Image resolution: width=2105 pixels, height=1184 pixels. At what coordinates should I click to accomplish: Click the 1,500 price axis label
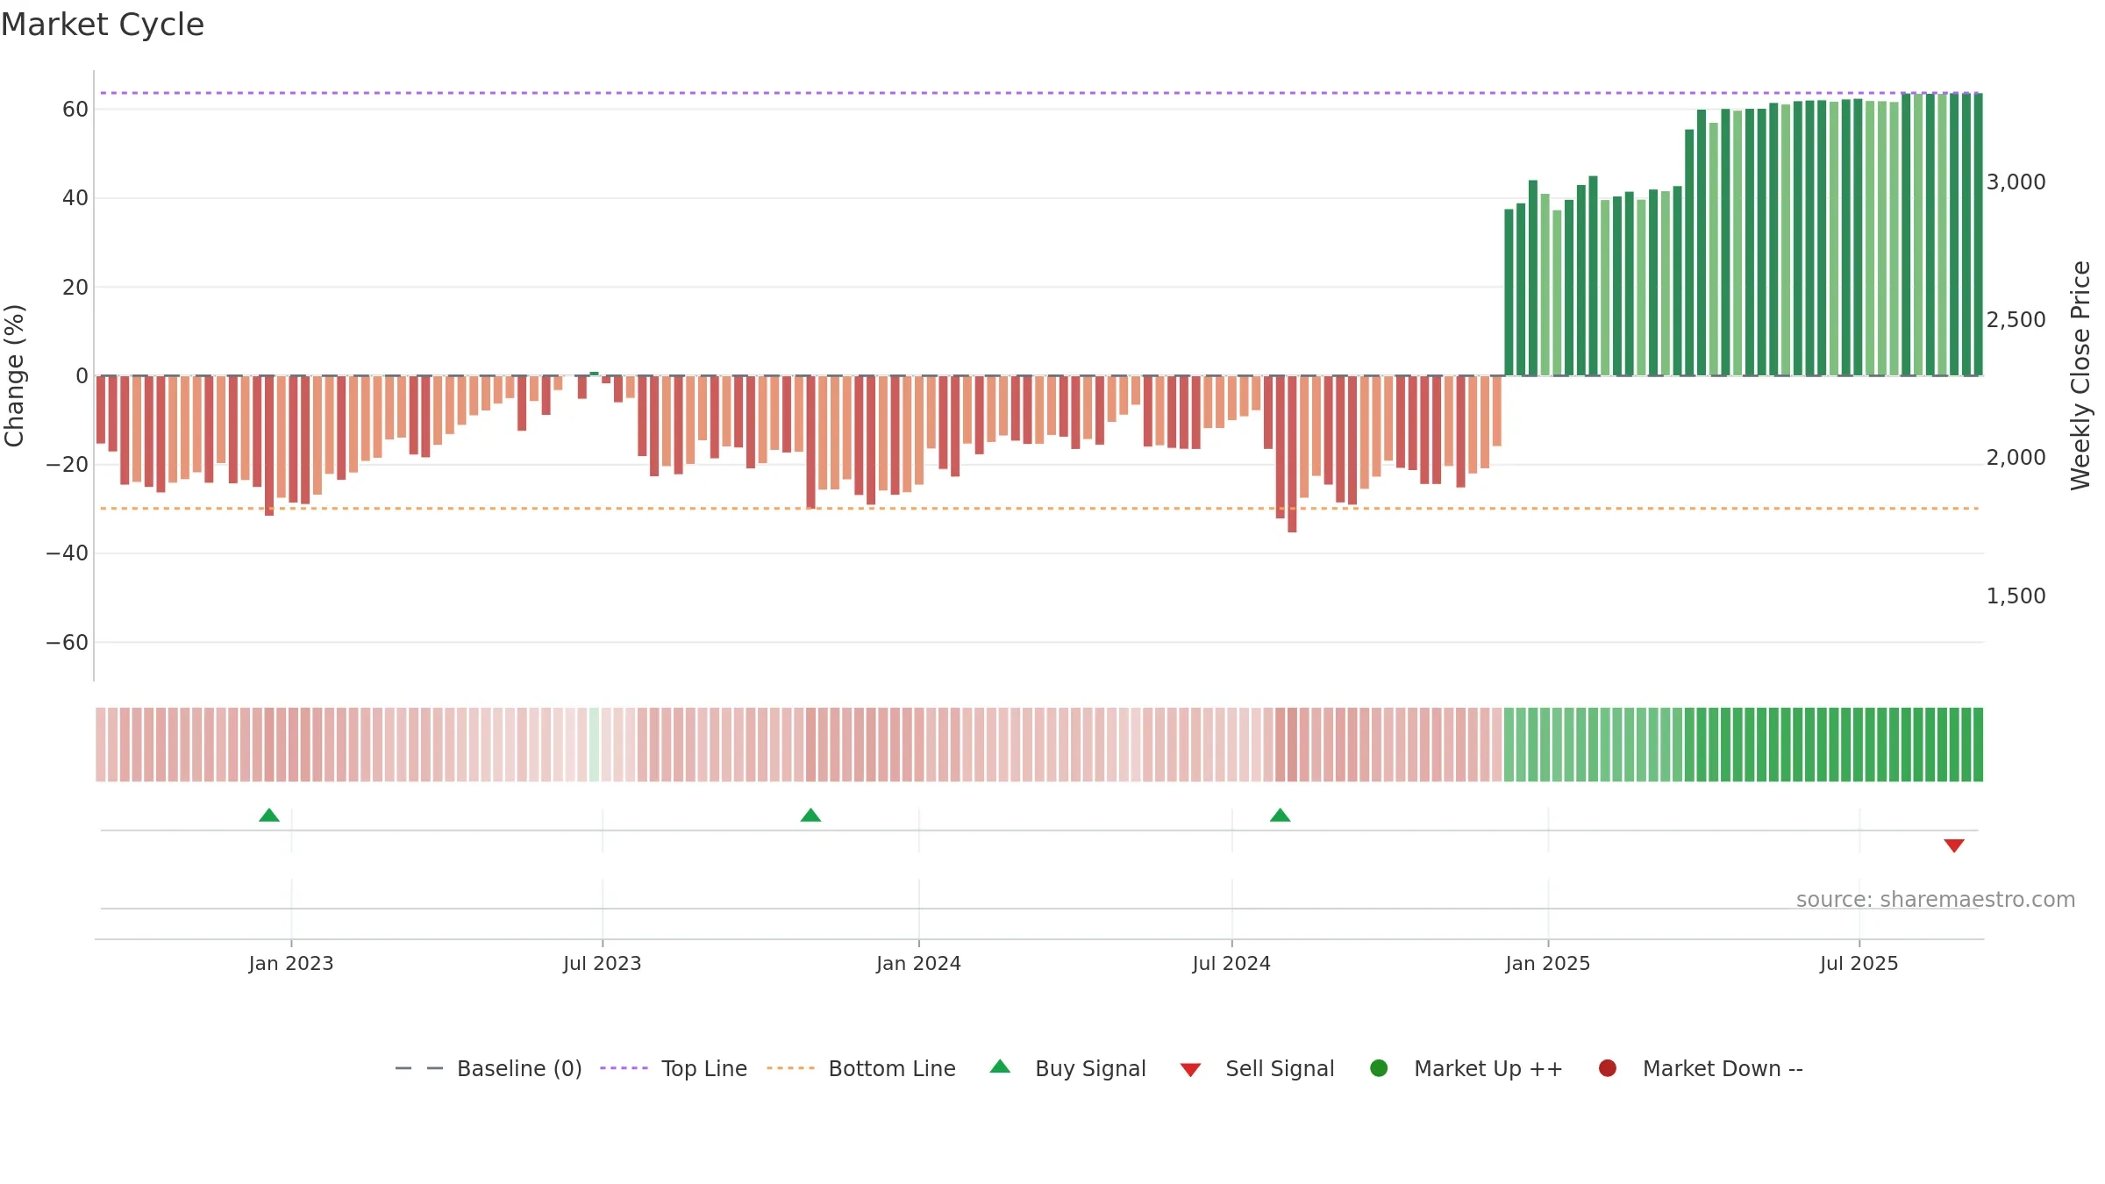pyautogui.click(x=2016, y=596)
